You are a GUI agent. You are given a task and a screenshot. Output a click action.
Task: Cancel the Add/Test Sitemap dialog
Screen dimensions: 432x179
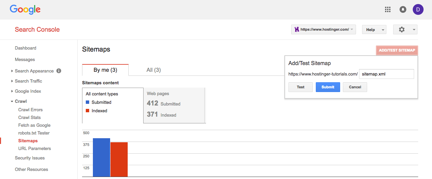click(x=355, y=87)
